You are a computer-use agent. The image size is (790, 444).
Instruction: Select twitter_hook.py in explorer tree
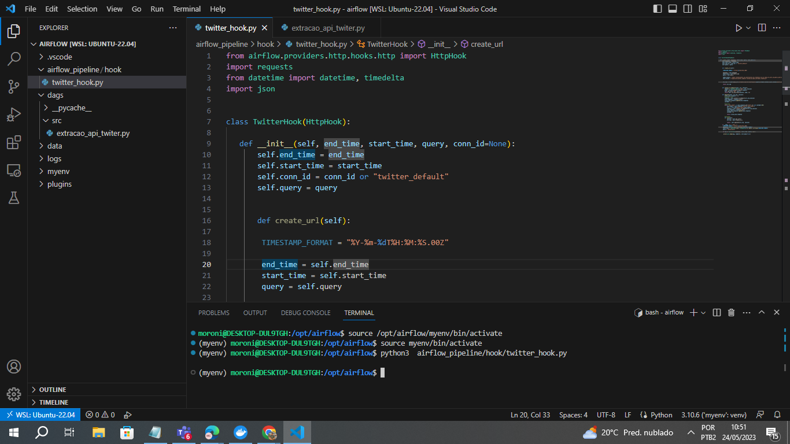coord(107,82)
